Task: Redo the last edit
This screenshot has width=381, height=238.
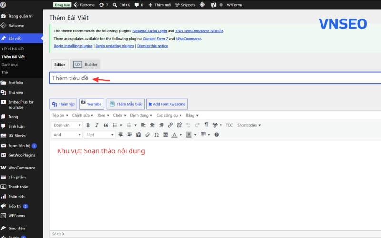Action: [197, 125]
